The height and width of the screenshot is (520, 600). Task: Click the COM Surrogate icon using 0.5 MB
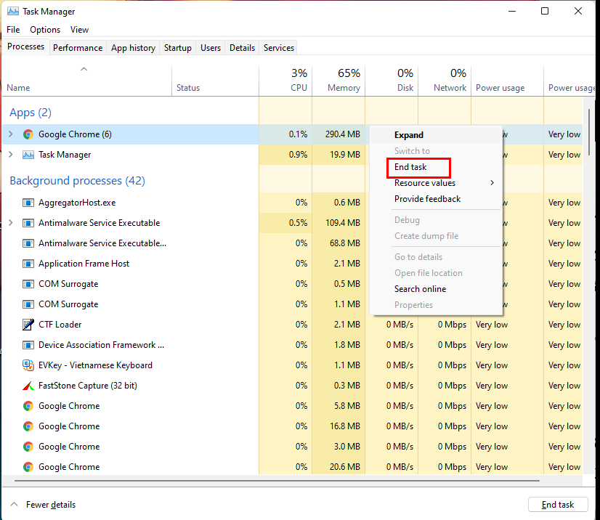(x=28, y=284)
